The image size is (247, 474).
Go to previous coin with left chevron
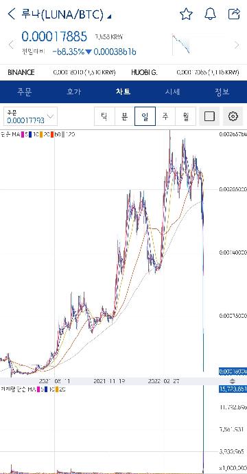[x=11, y=45]
